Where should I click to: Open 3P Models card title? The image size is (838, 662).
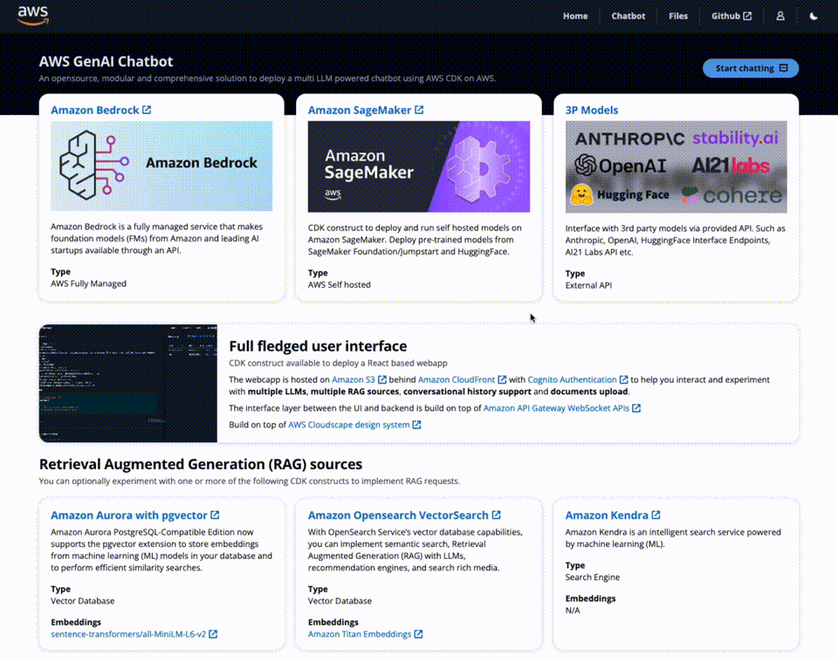592,110
